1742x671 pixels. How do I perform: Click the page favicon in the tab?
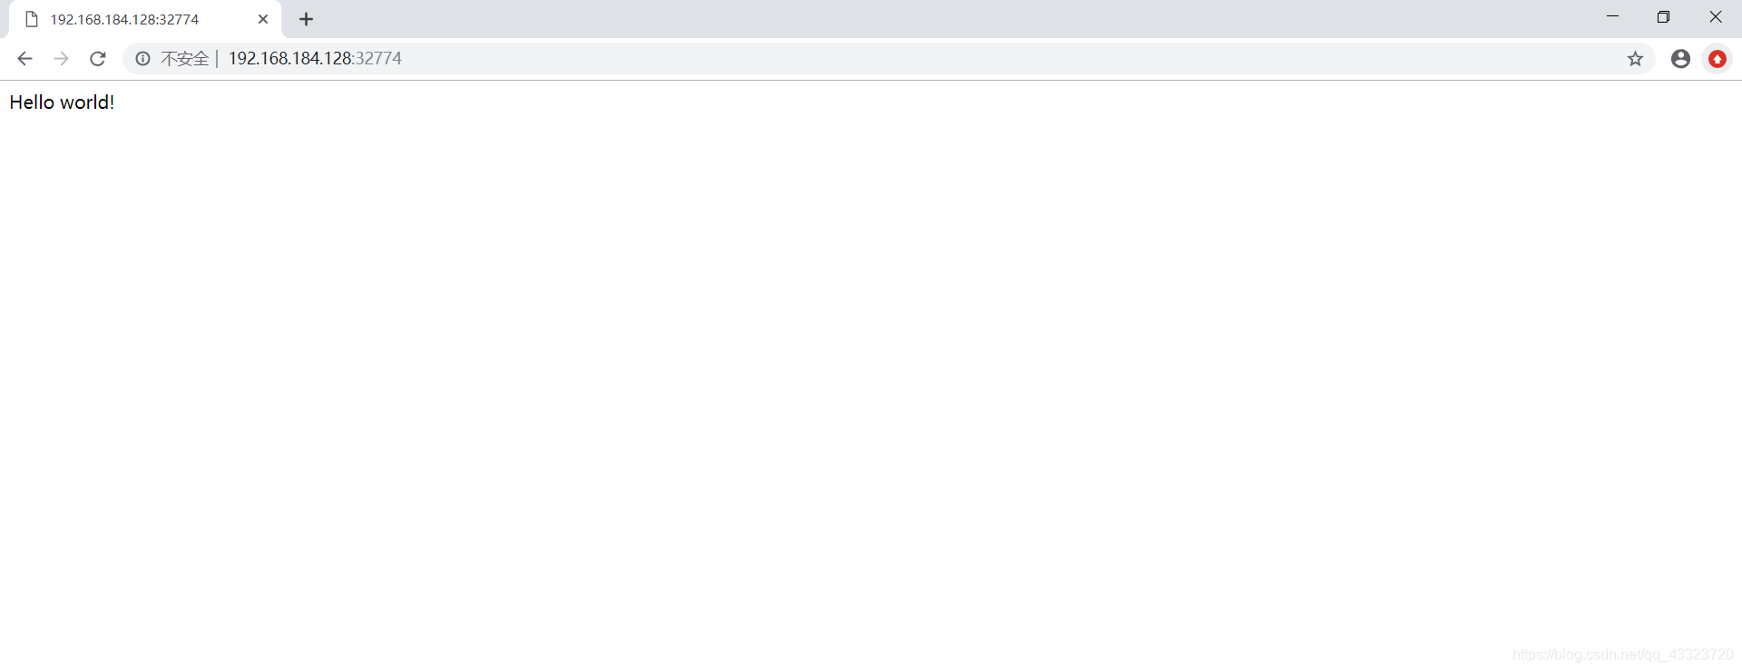[x=32, y=19]
